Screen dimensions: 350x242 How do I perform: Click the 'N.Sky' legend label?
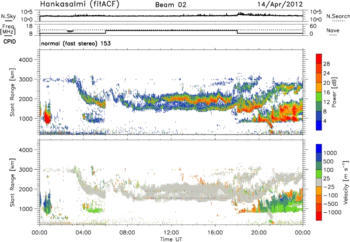[x=8, y=16]
